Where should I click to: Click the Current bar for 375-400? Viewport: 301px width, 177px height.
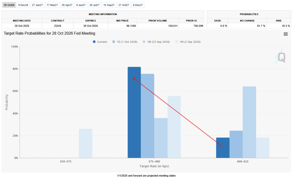[134, 112]
